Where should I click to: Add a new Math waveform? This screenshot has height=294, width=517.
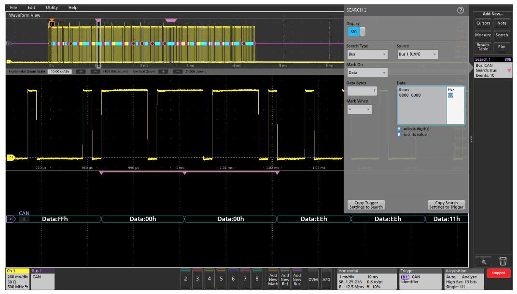274,279
